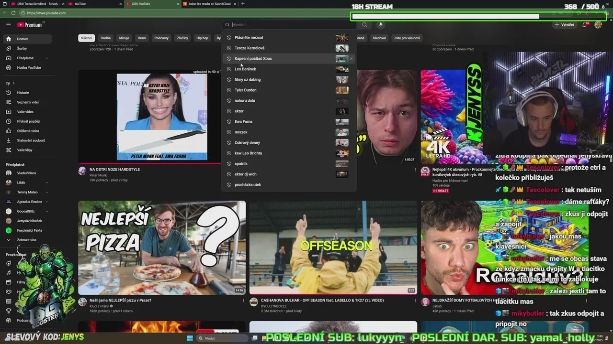The width and height of the screenshot is (613, 344).
Task: Open Seznamy videí playlists
Action: click(x=28, y=102)
